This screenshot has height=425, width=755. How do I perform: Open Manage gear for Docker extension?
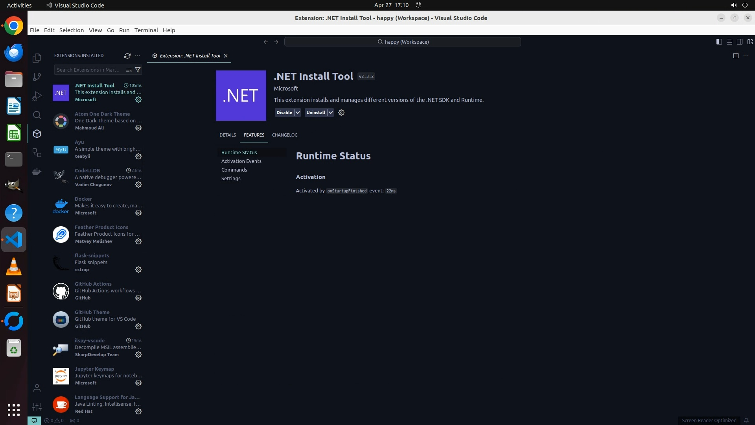coord(138,213)
